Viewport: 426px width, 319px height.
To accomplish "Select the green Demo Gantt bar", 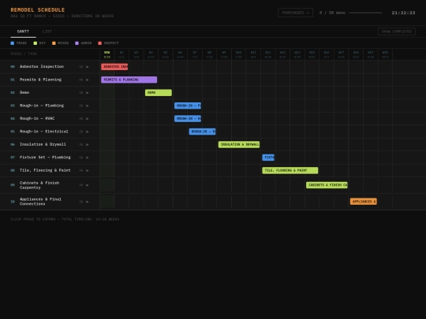I will click(x=159, y=93).
